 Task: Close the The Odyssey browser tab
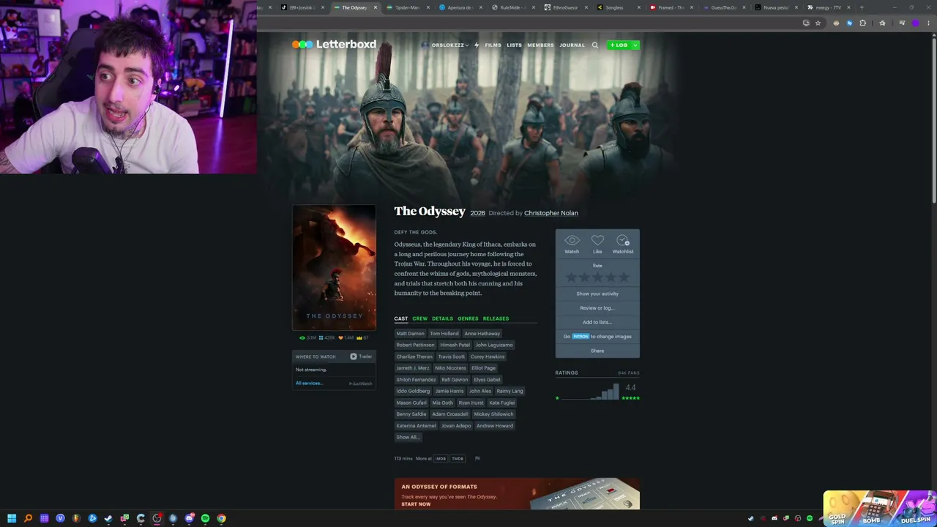[376, 7]
